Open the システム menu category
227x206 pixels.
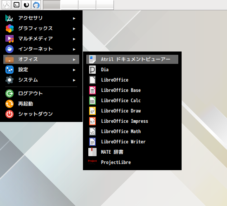tap(41, 80)
